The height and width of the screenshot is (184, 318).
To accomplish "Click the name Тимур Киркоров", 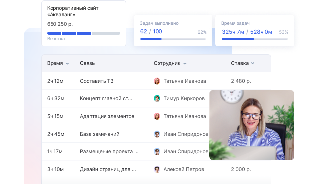I will [184, 98].
